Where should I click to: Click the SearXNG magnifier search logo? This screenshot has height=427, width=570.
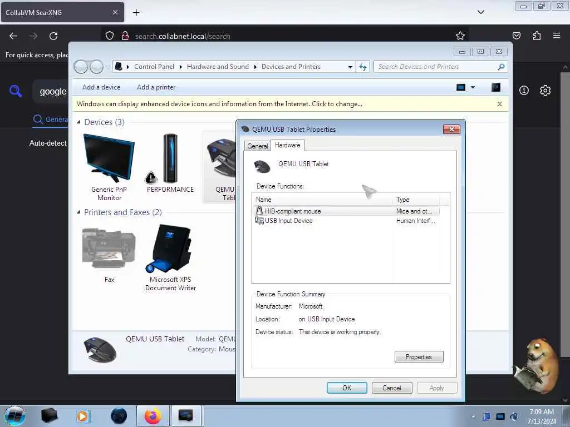[x=16, y=91]
